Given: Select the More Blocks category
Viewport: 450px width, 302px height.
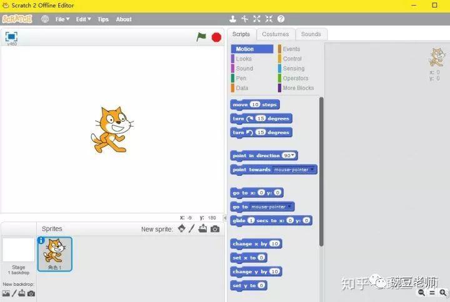Looking at the screenshot, I should pyautogui.click(x=299, y=88).
